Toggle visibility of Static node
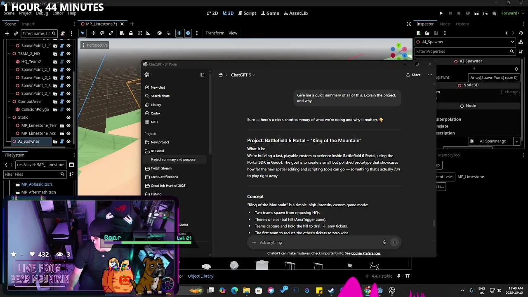Image resolution: width=528 pixels, height=297 pixels. (68, 118)
